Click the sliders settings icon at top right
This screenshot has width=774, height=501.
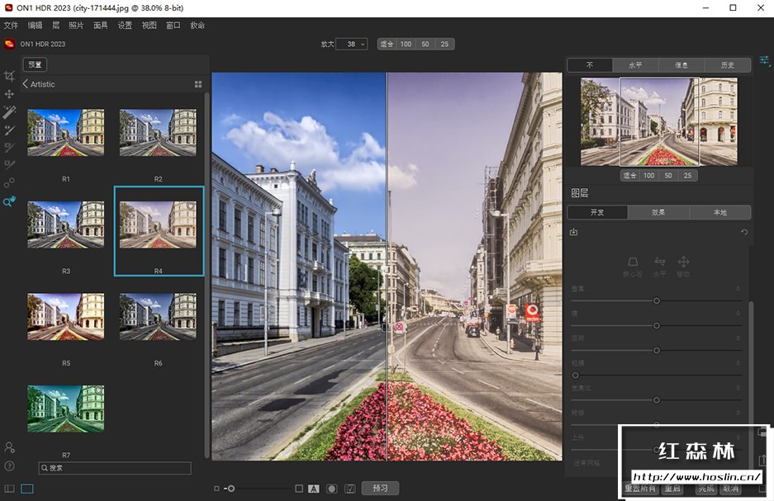[x=765, y=60]
